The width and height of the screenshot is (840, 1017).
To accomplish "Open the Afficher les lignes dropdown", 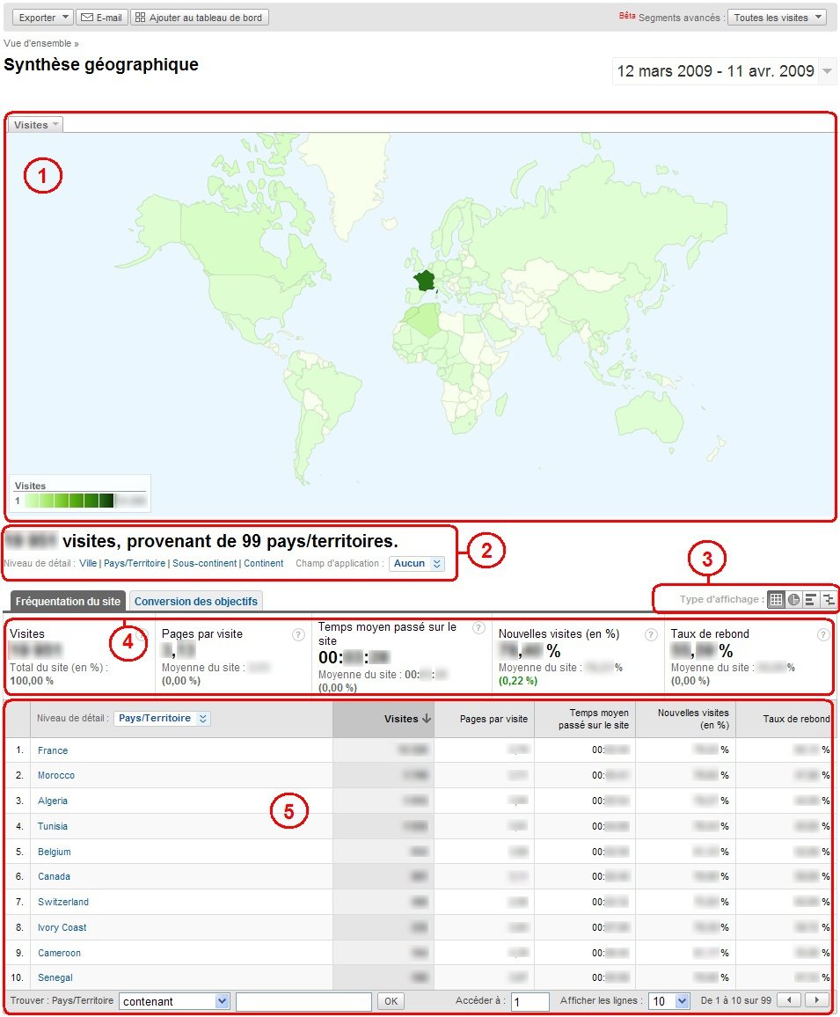I will coord(668,1001).
